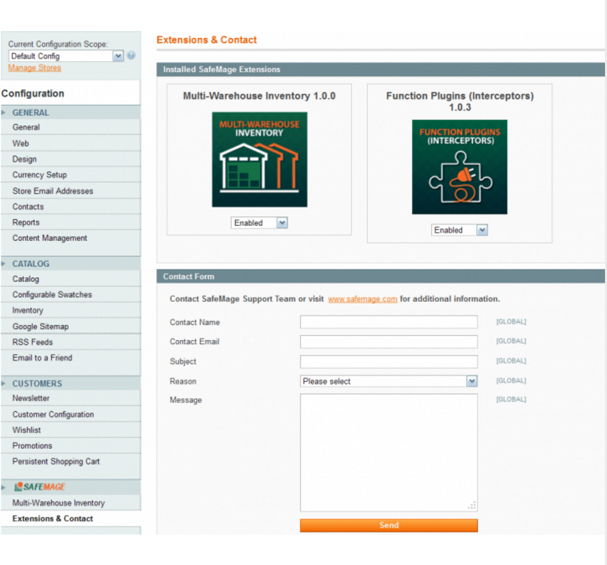Open Persistent Shopping Cart settings

pos(71,461)
